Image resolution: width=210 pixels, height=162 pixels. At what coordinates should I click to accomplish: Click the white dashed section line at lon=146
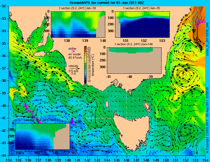click(127, 103)
